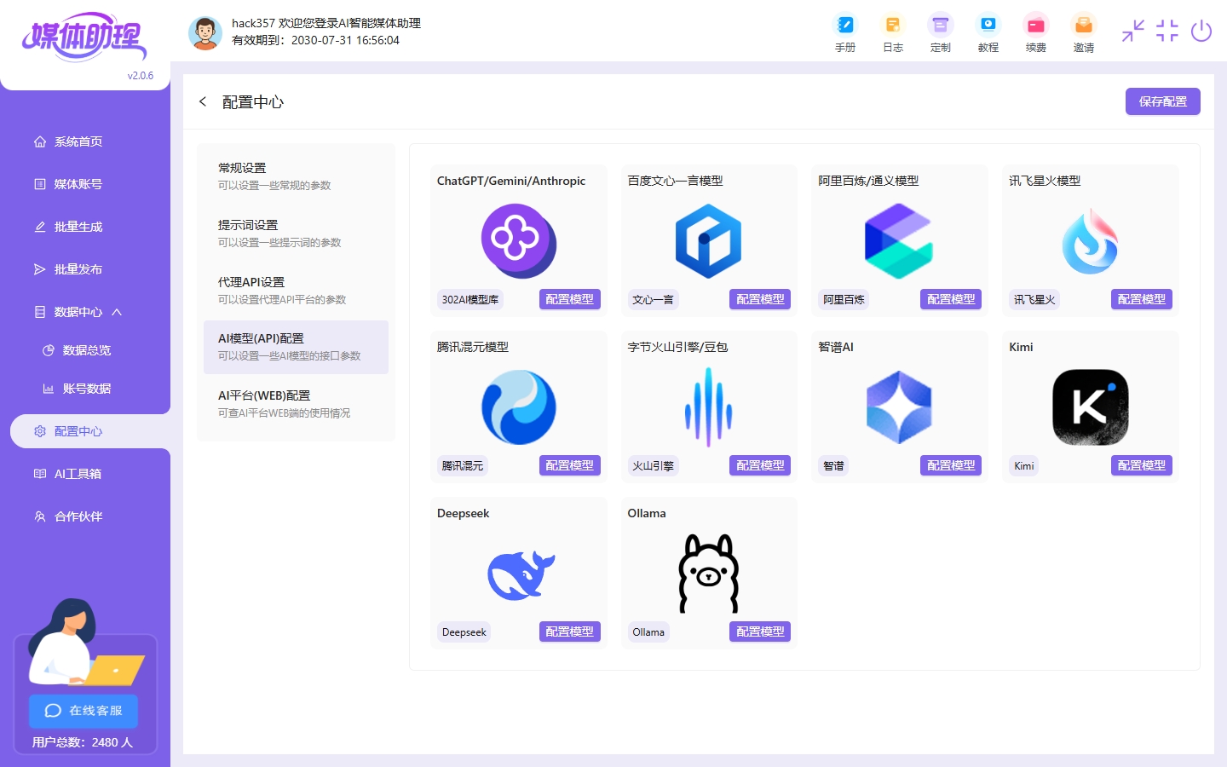This screenshot has width=1227, height=767.
Task: Click the Ollama llama logo
Action: coord(708,573)
